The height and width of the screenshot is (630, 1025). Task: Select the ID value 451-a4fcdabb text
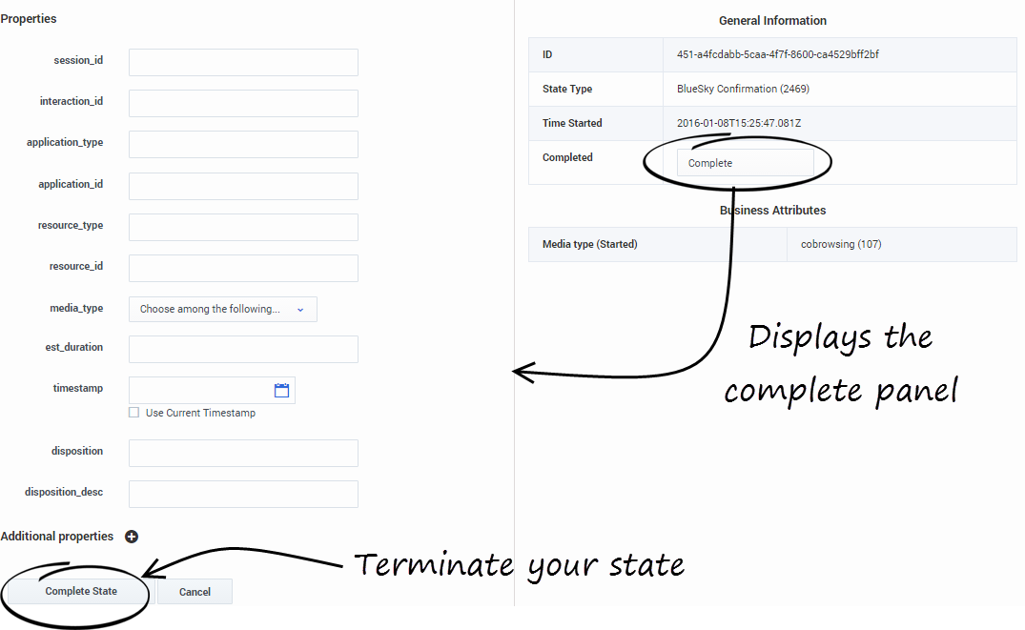[778, 54]
